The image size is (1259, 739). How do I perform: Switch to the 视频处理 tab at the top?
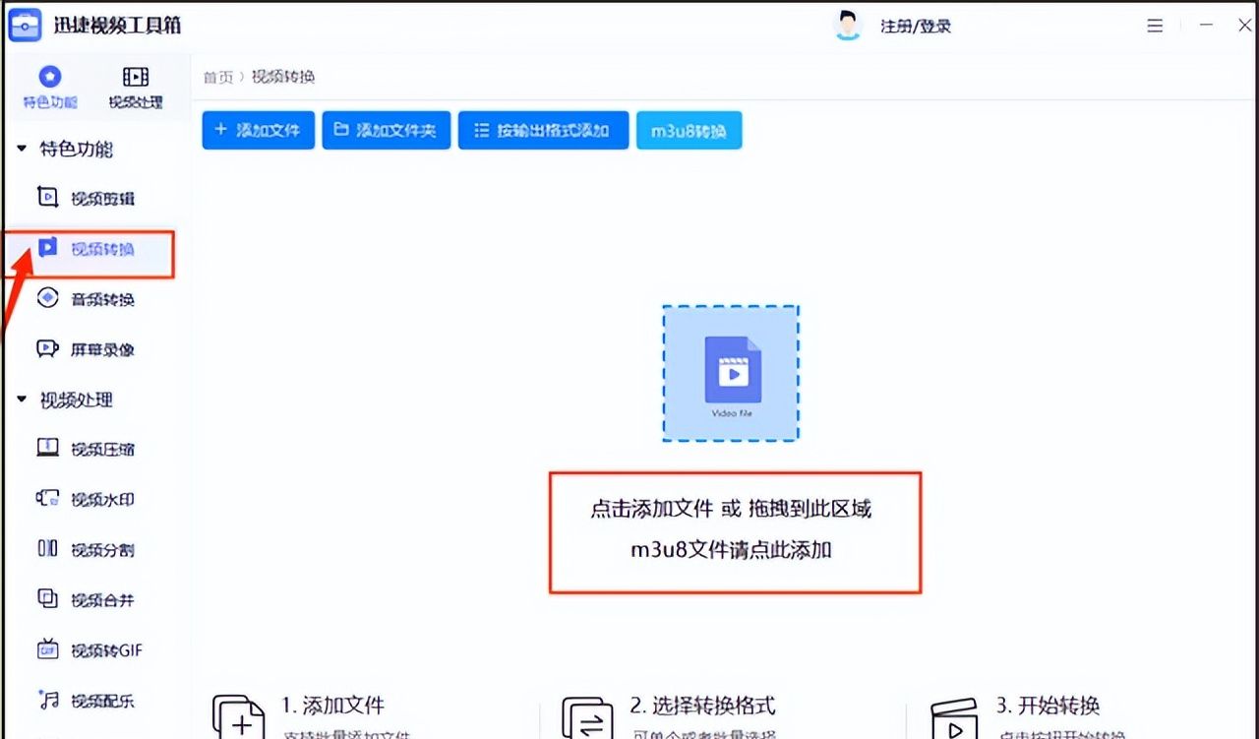(x=136, y=88)
